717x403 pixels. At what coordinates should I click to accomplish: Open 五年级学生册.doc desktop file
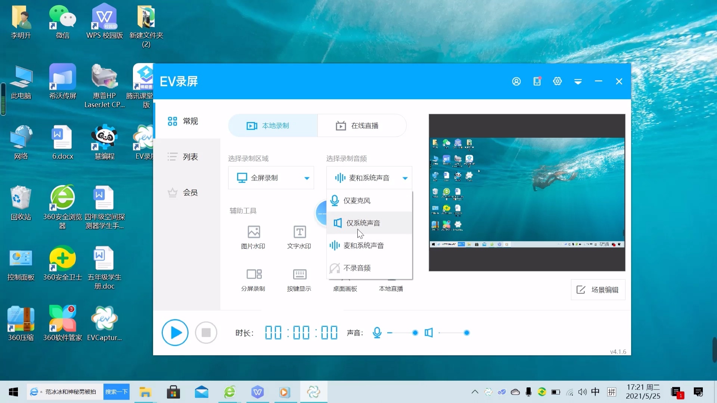105,268
